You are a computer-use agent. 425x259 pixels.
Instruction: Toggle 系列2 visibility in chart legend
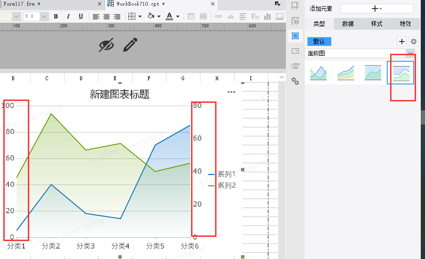(x=222, y=185)
